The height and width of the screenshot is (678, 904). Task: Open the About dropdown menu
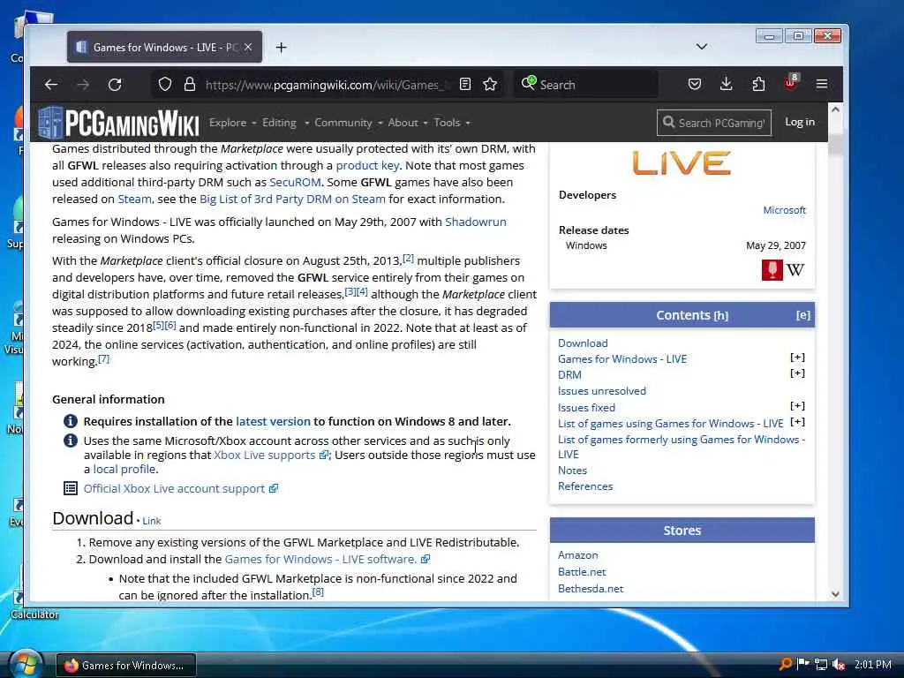[x=408, y=122]
